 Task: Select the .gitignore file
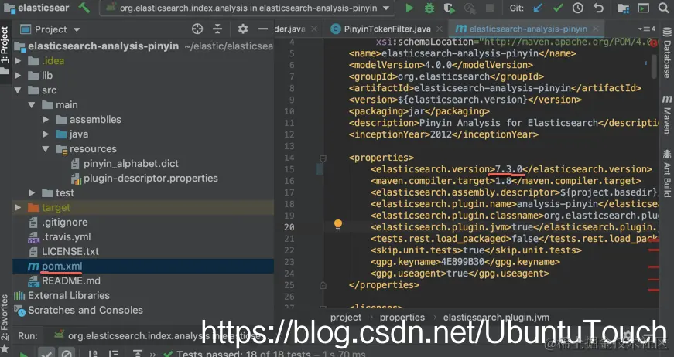click(64, 223)
